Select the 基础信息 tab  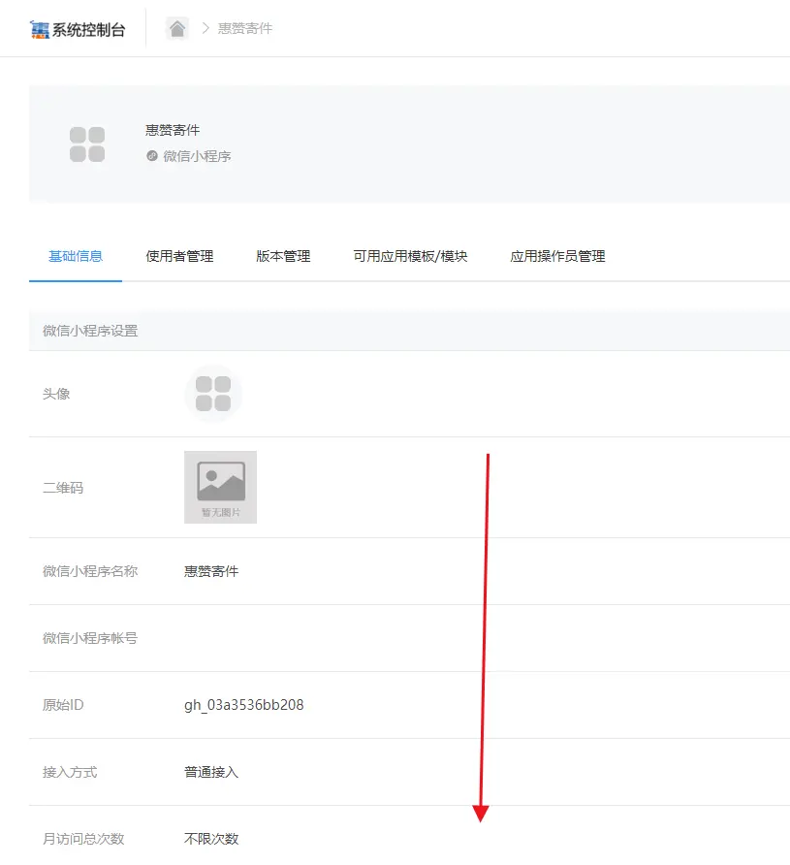76,257
